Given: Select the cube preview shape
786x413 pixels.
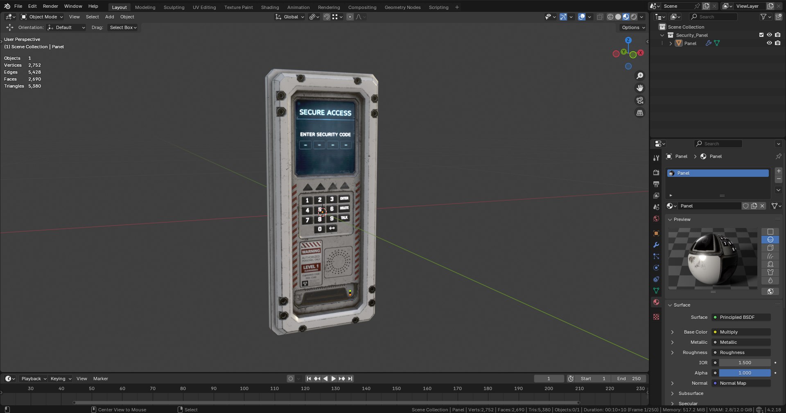Looking at the screenshot, I should (x=770, y=248).
